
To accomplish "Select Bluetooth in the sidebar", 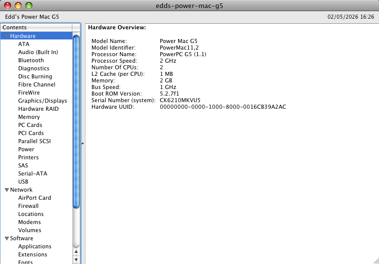I will (x=31, y=60).
